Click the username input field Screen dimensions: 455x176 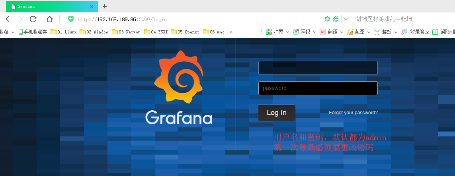pos(318,68)
